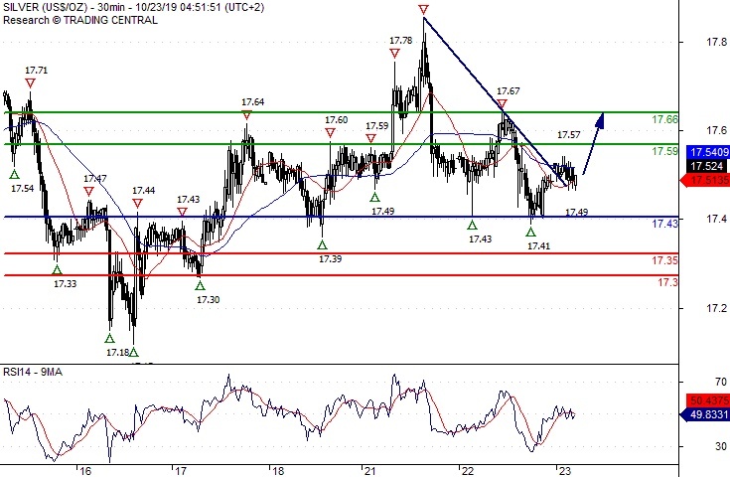Click the 17.78 peak price label
Viewport: 730px width, 477px height.
(x=401, y=41)
